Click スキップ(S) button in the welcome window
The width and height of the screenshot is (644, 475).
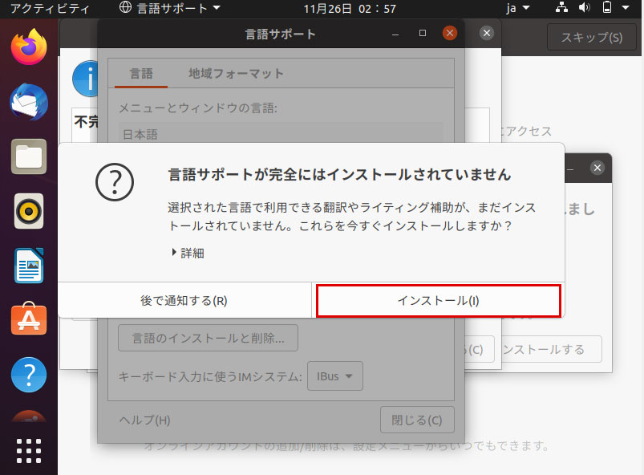tap(591, 38)
